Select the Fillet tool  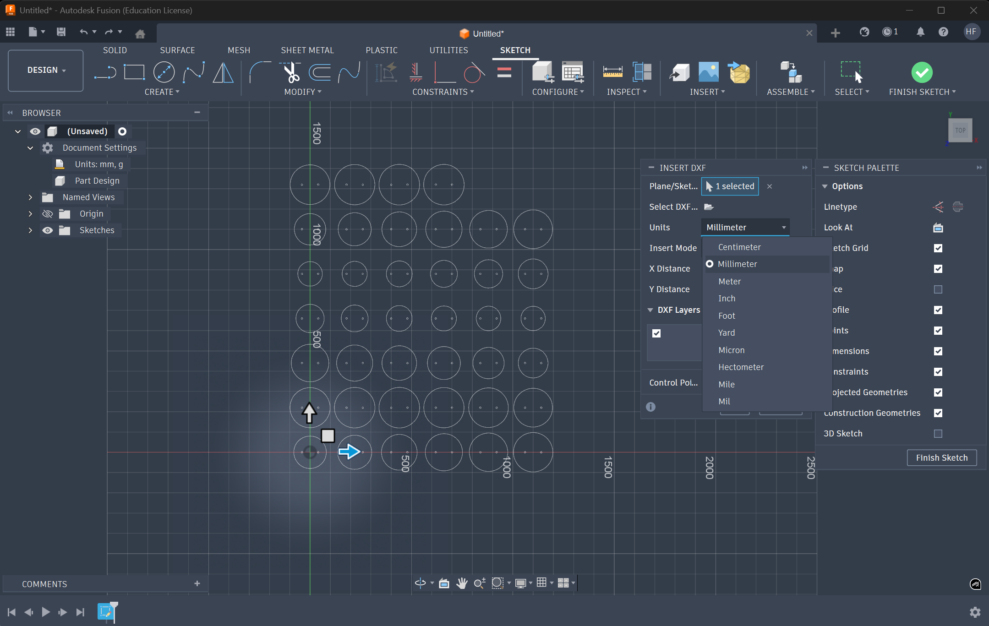[260, 72]
